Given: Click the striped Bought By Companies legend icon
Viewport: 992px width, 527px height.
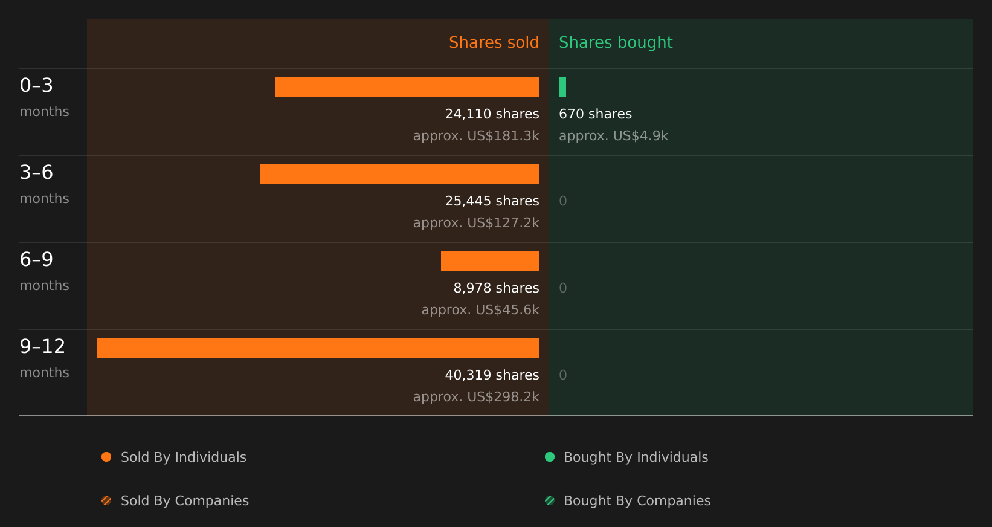Looking at the screenshot, I should tap(550, 500).
